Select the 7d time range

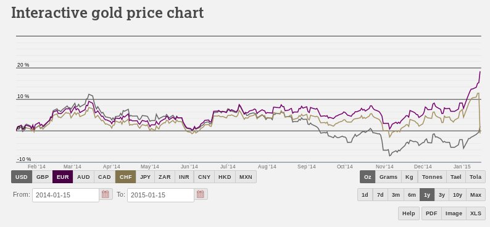click(x=380, y=195)
